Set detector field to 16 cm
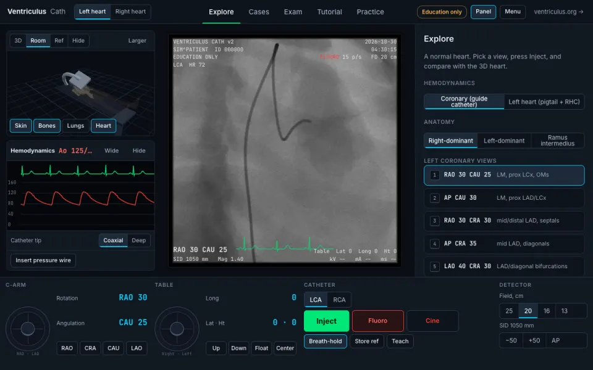The width and height of the screenshot is (593, 370). [x=547, y=311]
